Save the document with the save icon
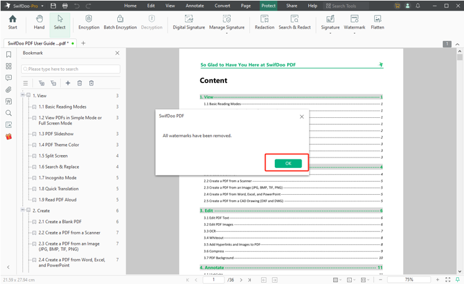 point(53,6)
